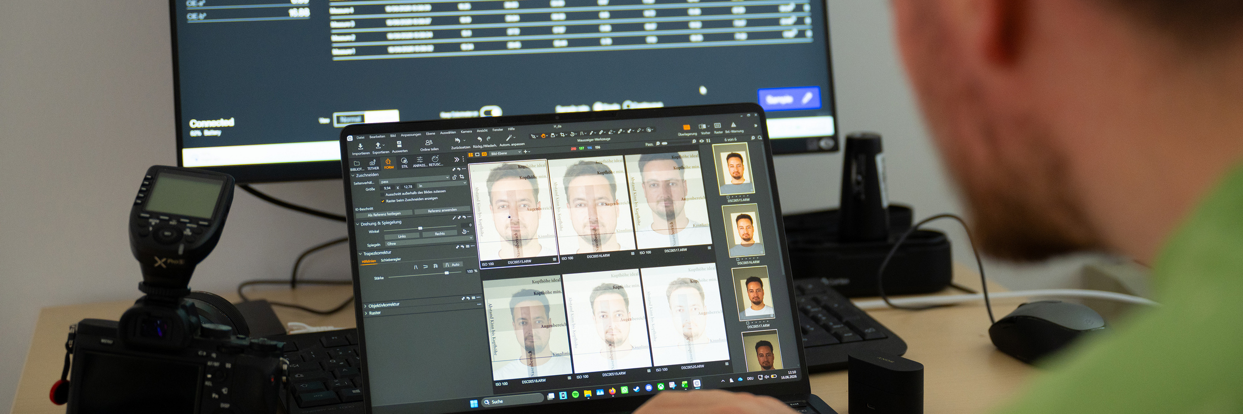
Task: Click the horizontal keystone guide icon
Action: click(426, 267)
